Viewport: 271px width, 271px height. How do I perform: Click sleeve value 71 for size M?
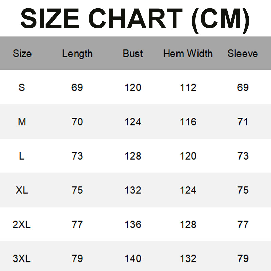243,122
